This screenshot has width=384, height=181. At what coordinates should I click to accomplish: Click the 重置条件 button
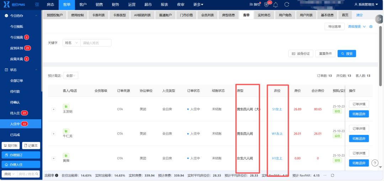point(325,54)
